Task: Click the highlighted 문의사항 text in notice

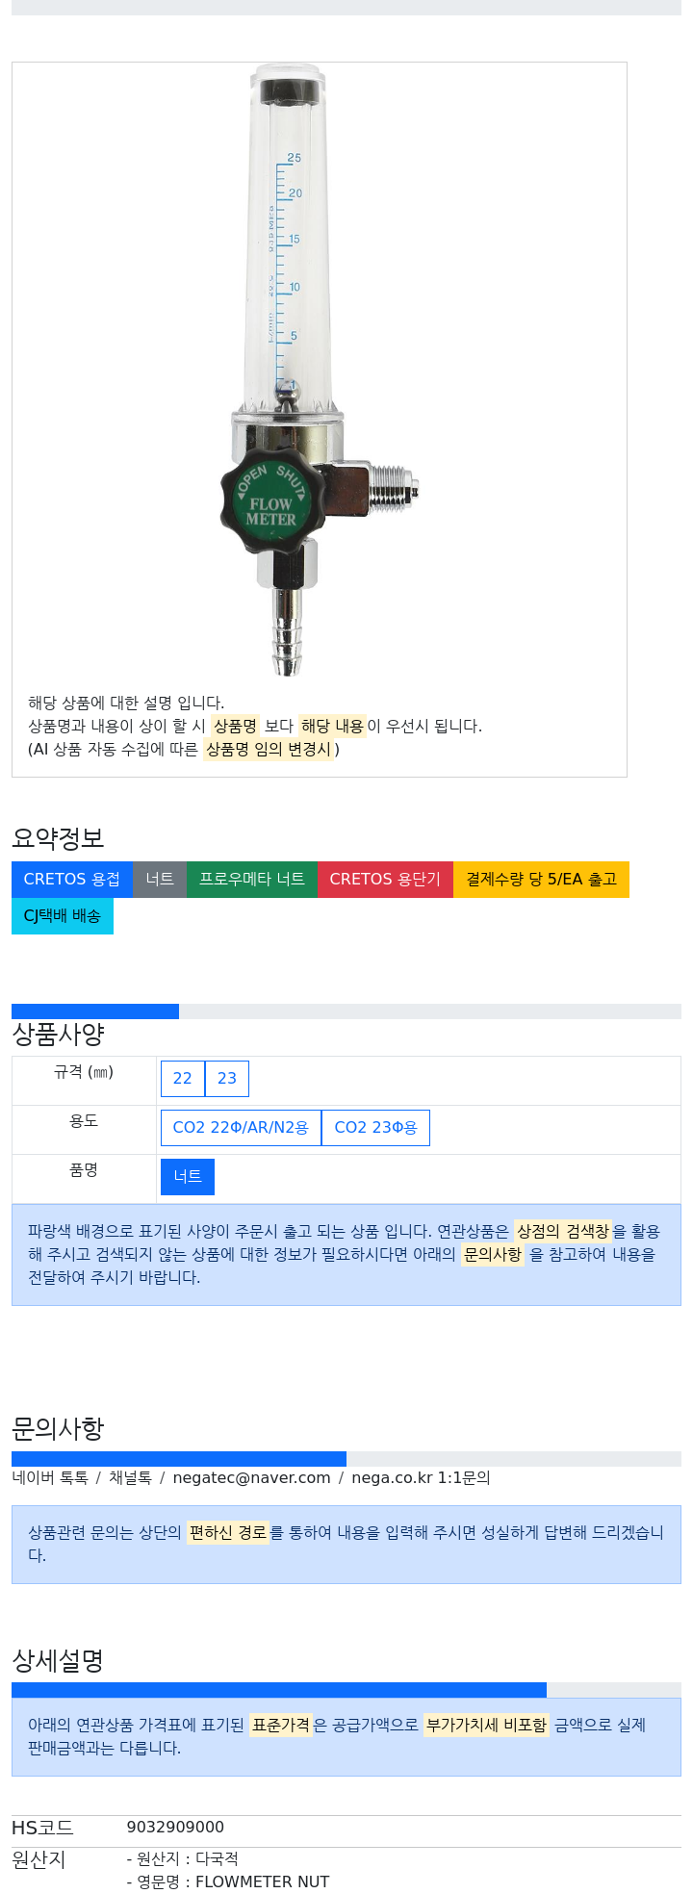Action: tap(493, 1255)
